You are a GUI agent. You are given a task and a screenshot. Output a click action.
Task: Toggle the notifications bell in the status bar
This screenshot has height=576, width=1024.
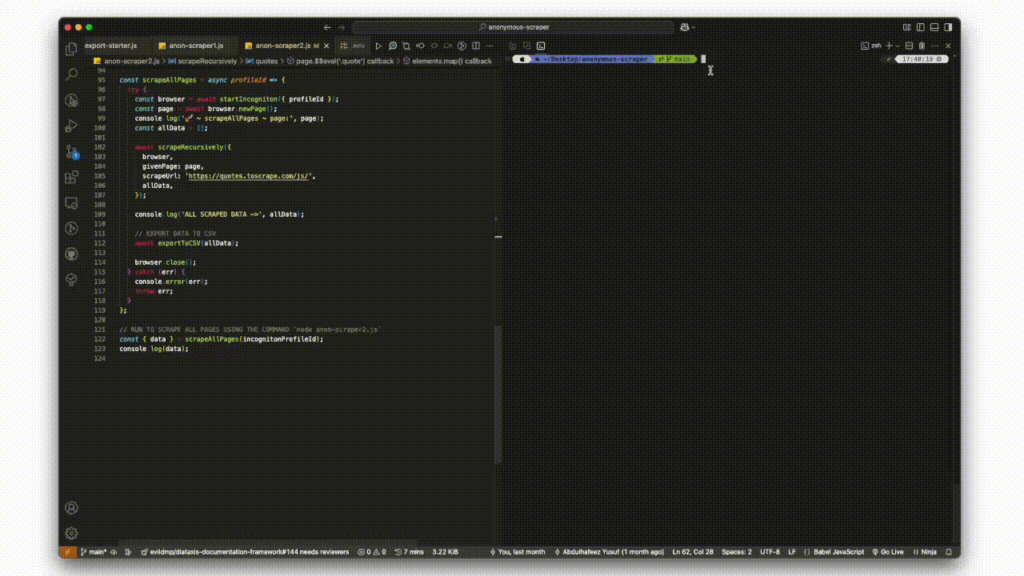click(948, 551)
